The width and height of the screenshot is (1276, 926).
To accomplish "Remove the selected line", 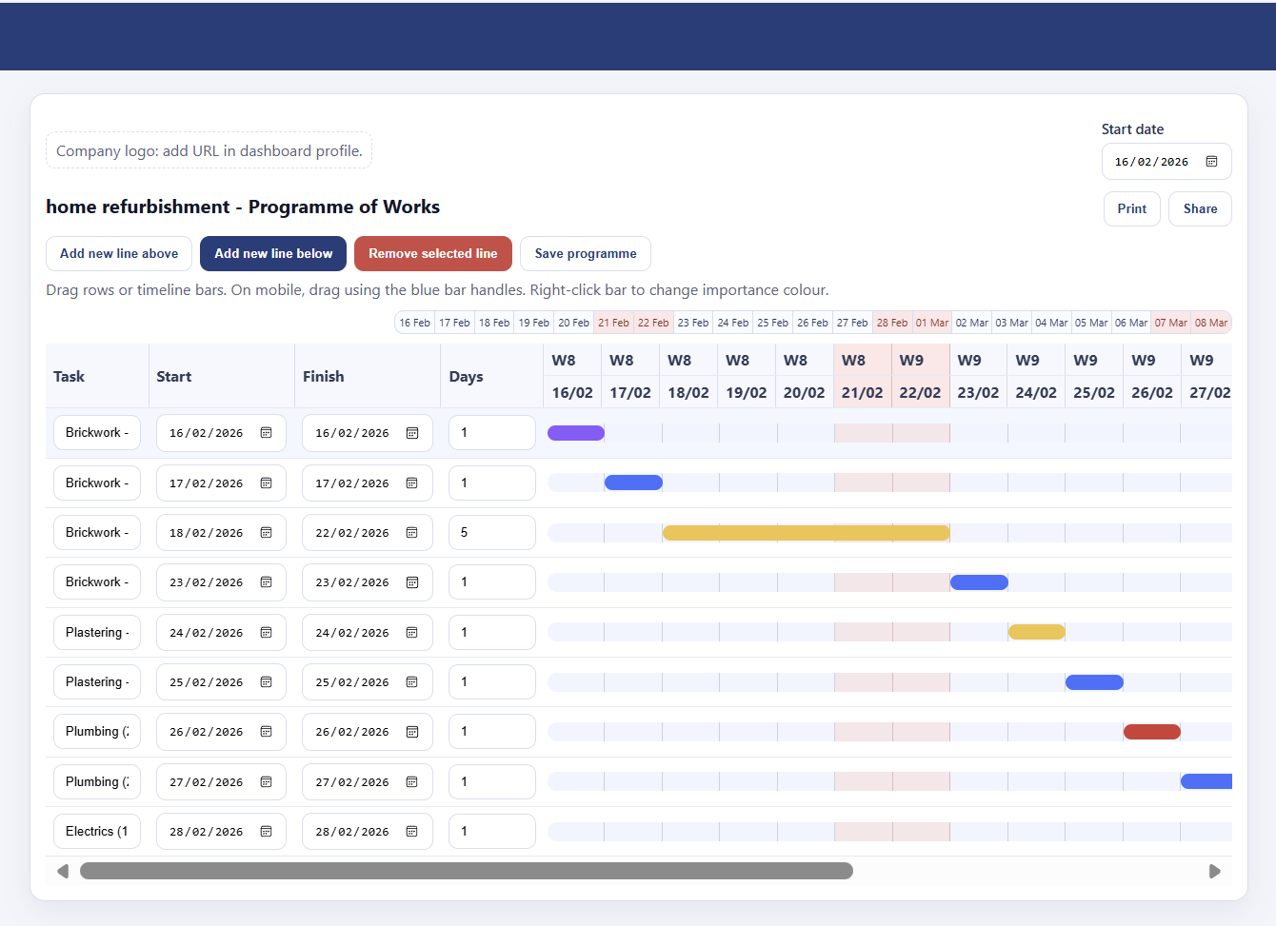I will click(432, 254).
